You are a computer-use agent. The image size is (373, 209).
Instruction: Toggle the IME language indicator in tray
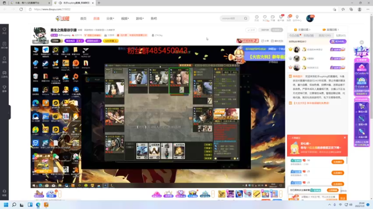(x=340, y=205)
